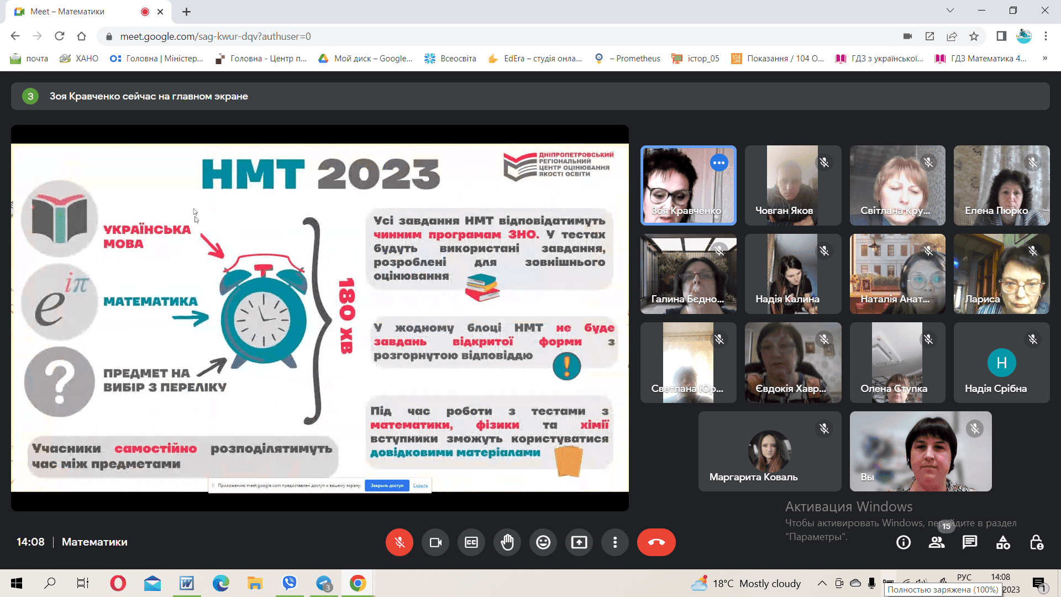Open meeting details info icon
Viewport: 1061px width, 597px height.
click(x=904, y=543)
